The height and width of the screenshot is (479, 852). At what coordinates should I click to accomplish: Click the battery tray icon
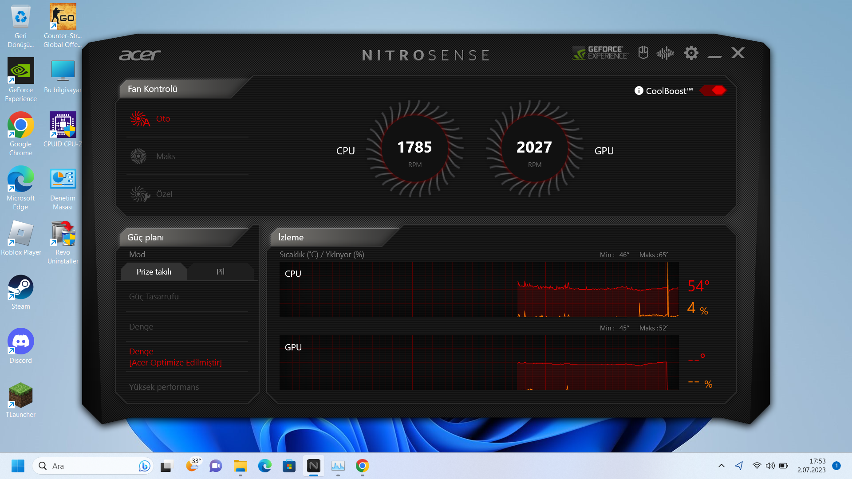784,466
